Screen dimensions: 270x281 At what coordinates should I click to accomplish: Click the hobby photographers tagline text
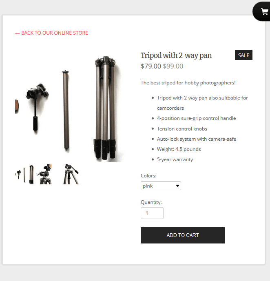pyautogui.click(x=188, y=83)
